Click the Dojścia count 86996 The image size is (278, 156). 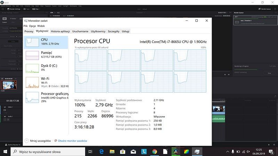coord(107,116)
